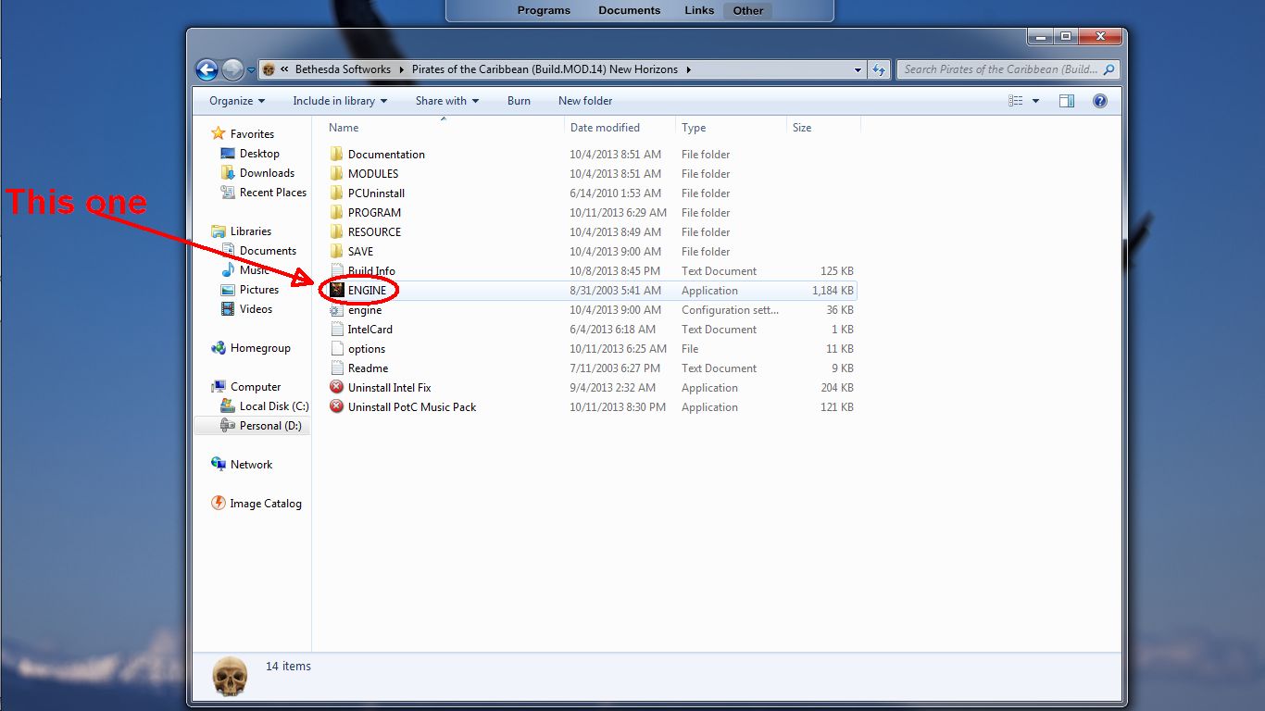Switch to the Other tab at top
This screenshot has width=1265, height=711.
point(748,11)
